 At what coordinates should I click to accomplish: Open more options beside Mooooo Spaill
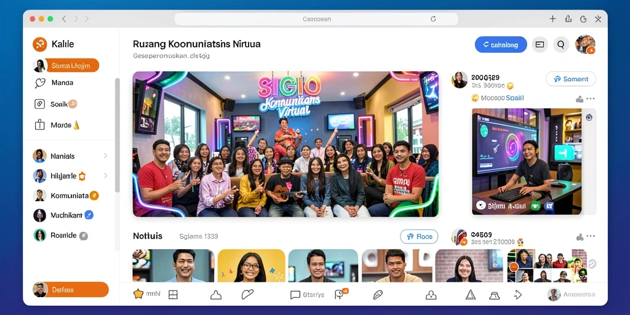590,99
